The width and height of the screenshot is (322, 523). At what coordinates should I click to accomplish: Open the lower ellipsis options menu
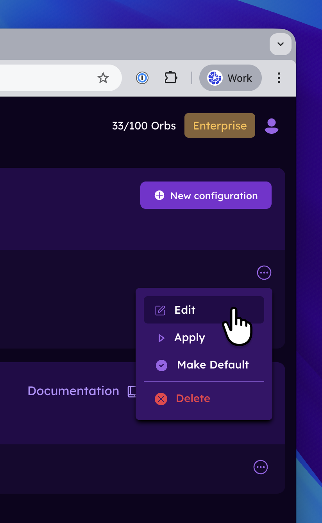pos(261,467)
